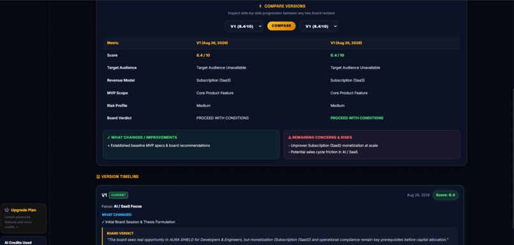Viewport: 514px width, 245px height.
Task: Click the 'Board Verdict' row label in table
Action: point(119,118)
